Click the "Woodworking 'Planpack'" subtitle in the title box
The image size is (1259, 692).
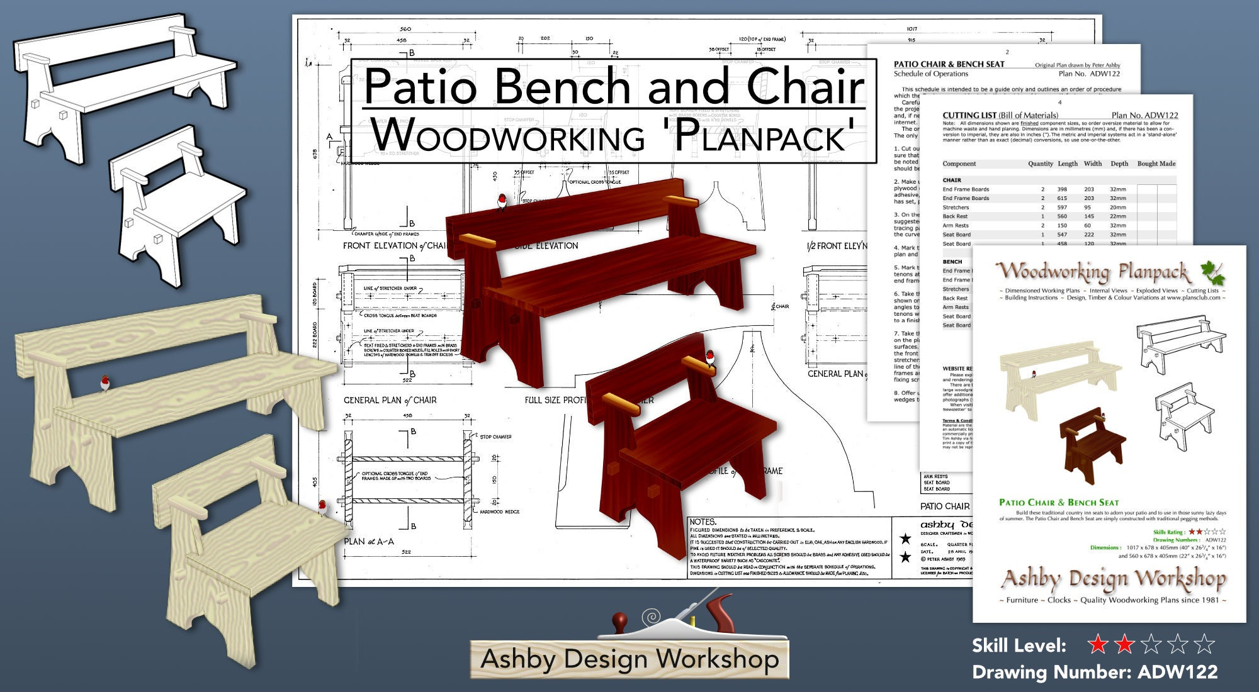click(613, 135)
